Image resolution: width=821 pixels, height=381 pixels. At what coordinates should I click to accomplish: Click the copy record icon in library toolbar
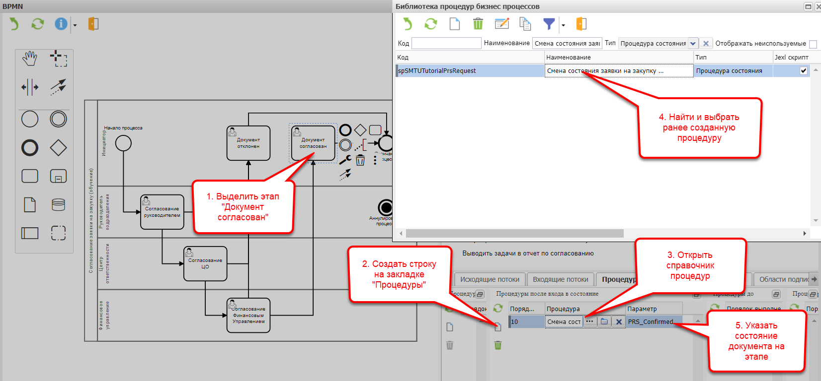[x=525, y=24]
